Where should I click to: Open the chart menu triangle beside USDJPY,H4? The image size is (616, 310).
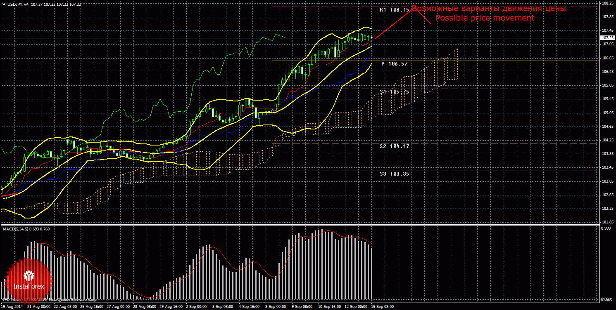pyautogui.click(x=4, y=4)
